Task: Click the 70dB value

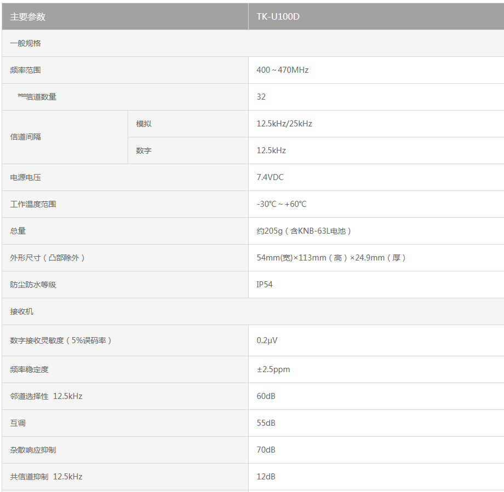Action: [x=266, y=450]
